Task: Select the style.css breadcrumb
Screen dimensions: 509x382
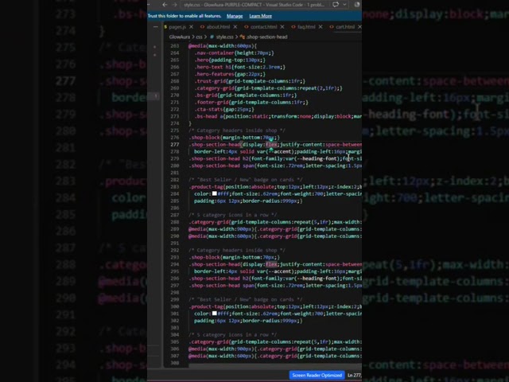Action: [224, 37]
